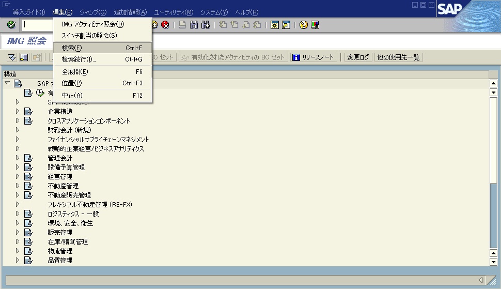Viewport: 501px width, 289px height.
Task: Expand the 企業構造 tree node
Action: (18, 112)
